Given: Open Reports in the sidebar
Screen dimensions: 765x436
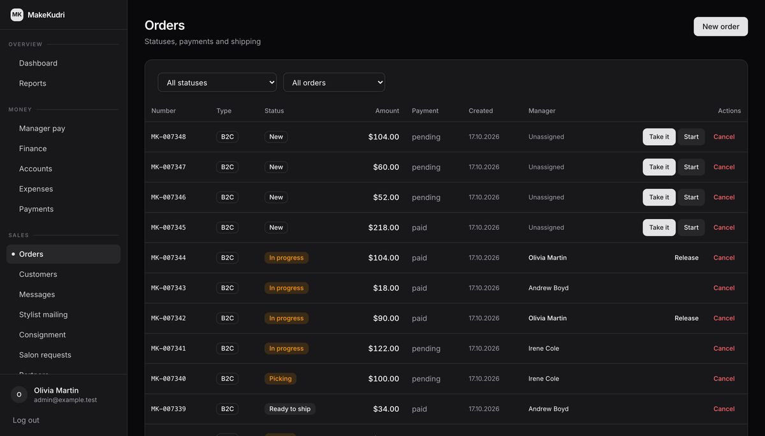Looking at the screenshot, I should (64, 83).
